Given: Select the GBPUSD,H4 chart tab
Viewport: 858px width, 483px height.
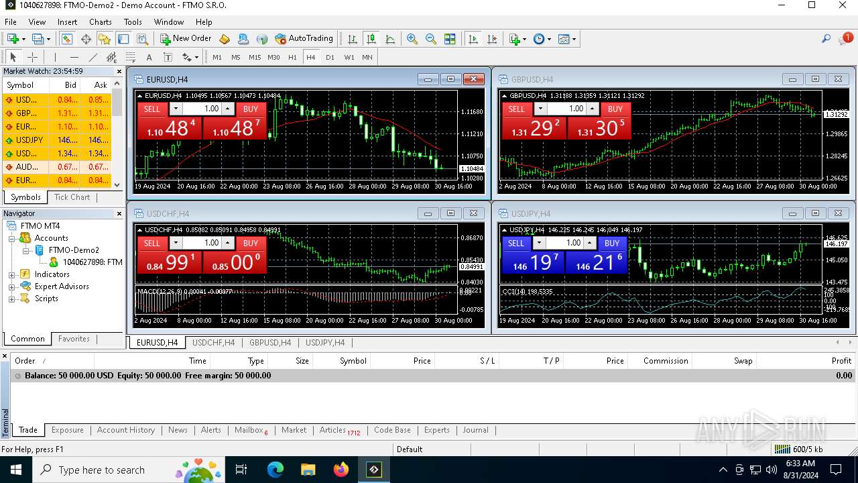Looking at the screenshot, I should pyautogui.click(x=270, y=342).
